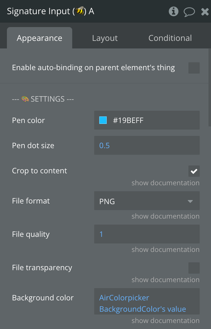This screenshot has height=329, width=211.
Task: Click the blue Pen color swatch
Action: [103, 120]
